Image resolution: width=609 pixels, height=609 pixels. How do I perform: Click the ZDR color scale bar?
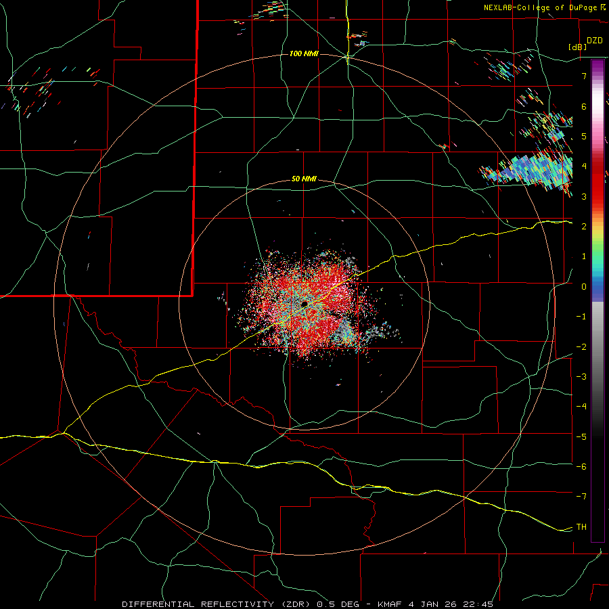tap(597, 300)
